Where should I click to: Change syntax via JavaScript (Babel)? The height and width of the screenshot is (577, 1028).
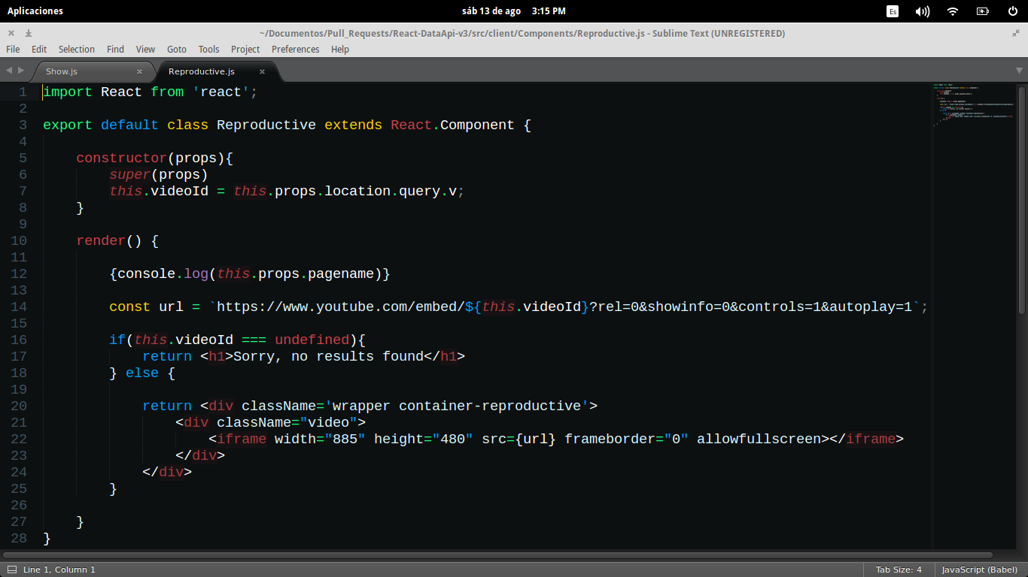[x=979, y=569]
